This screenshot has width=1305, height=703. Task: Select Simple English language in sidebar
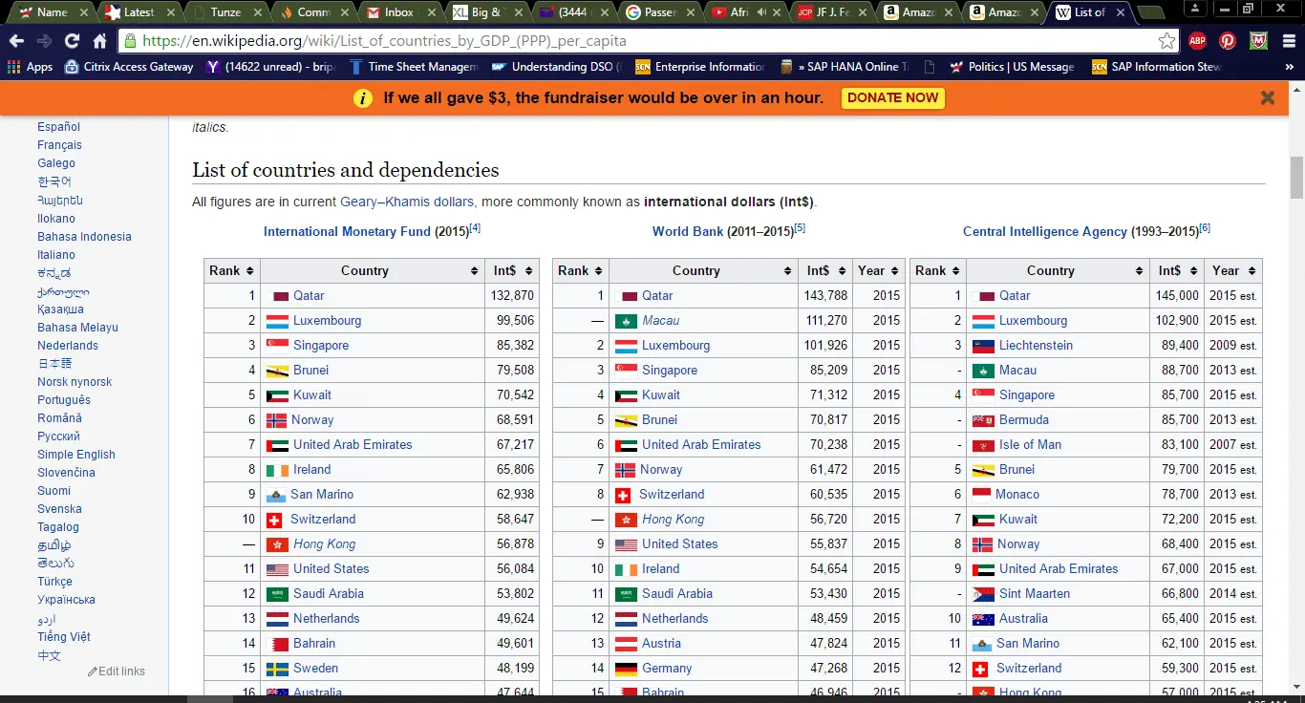(x=76, y=455)
